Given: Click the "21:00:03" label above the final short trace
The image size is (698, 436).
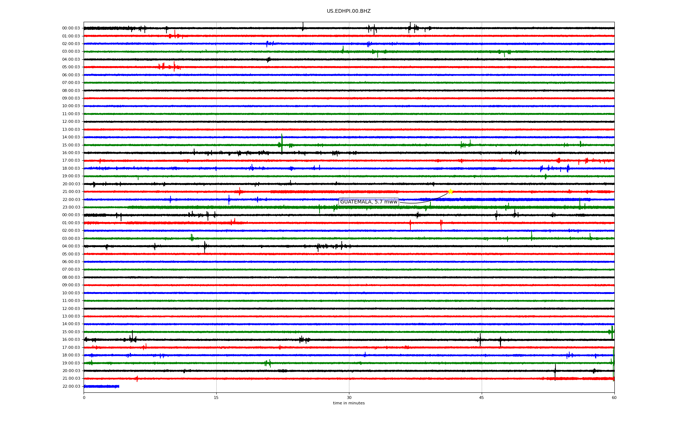Looking at the screenshot, I should 71,378.
